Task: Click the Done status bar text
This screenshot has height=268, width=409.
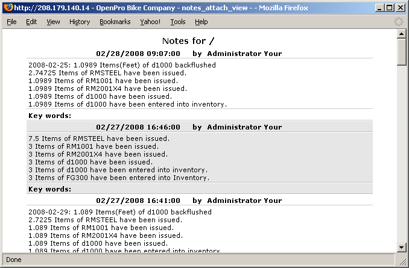Action: [x=13, y=260]
